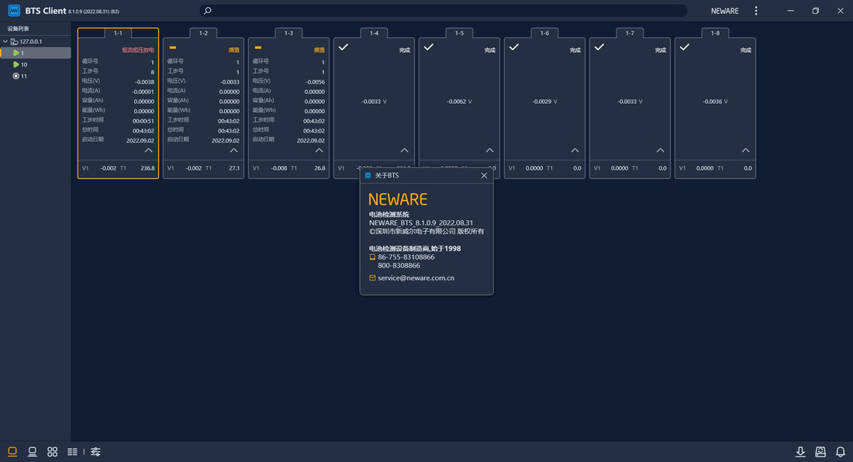This screenshot has height=462, width=853.
Task: Select the channel 1-5 tab
Action: point(460,33)
